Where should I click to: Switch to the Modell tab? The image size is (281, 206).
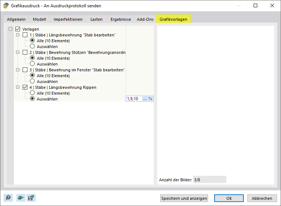tap(39, 19)
